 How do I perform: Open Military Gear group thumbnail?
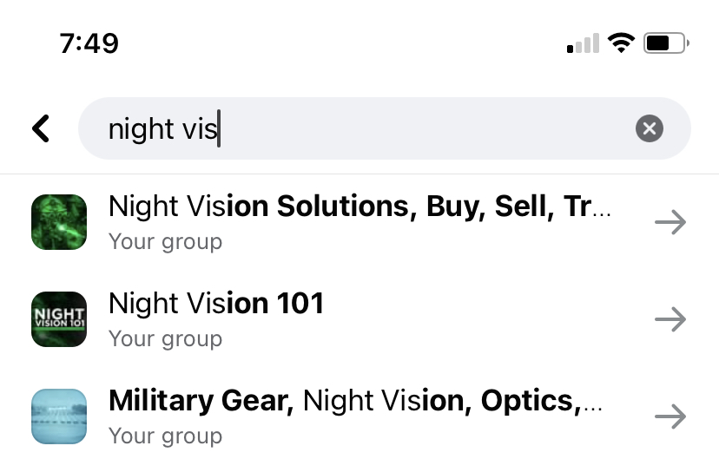(x=59, y=416)
